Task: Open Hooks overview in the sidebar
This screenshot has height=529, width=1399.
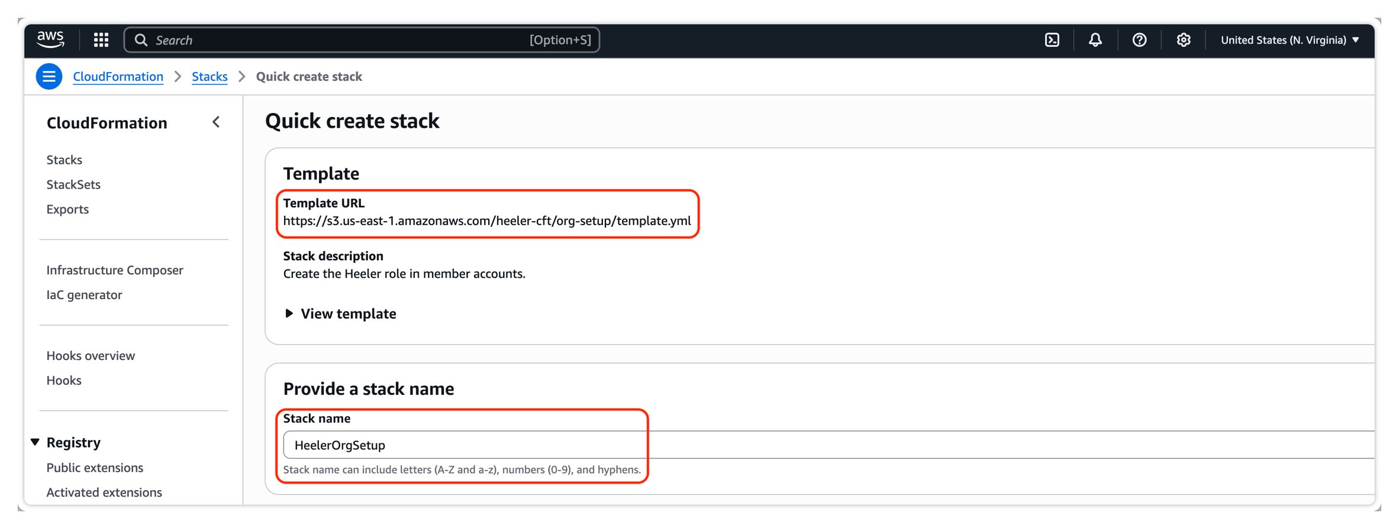Action: (91, 356)
